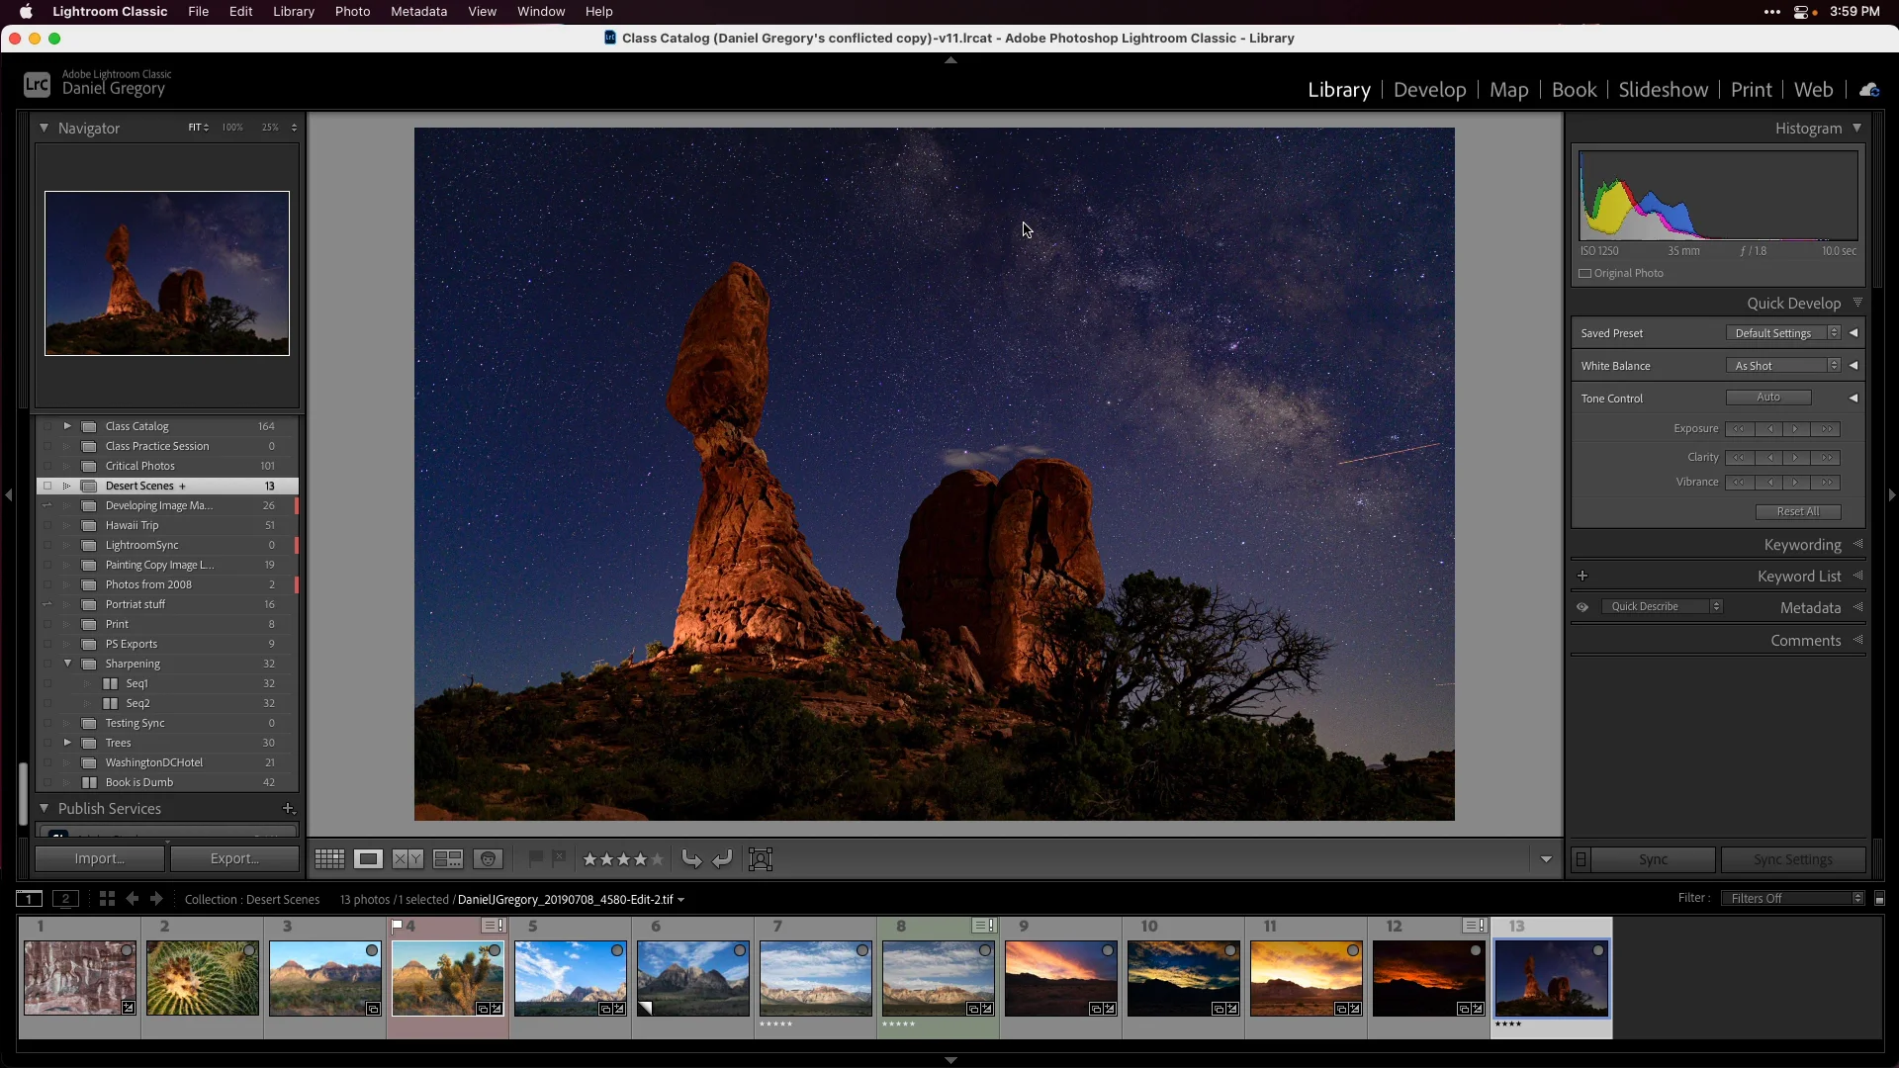This screenshot has width=1899, height=1068.
Task: Go back to previous source arrow
Action: (132, 899)
